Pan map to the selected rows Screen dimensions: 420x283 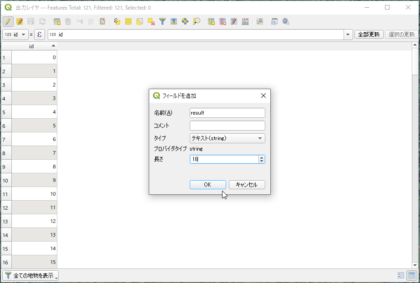click(x=185, y=21)
